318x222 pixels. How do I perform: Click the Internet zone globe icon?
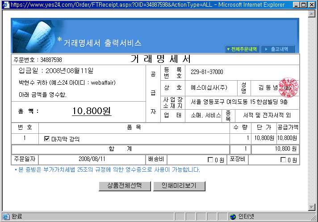point(233,217)
